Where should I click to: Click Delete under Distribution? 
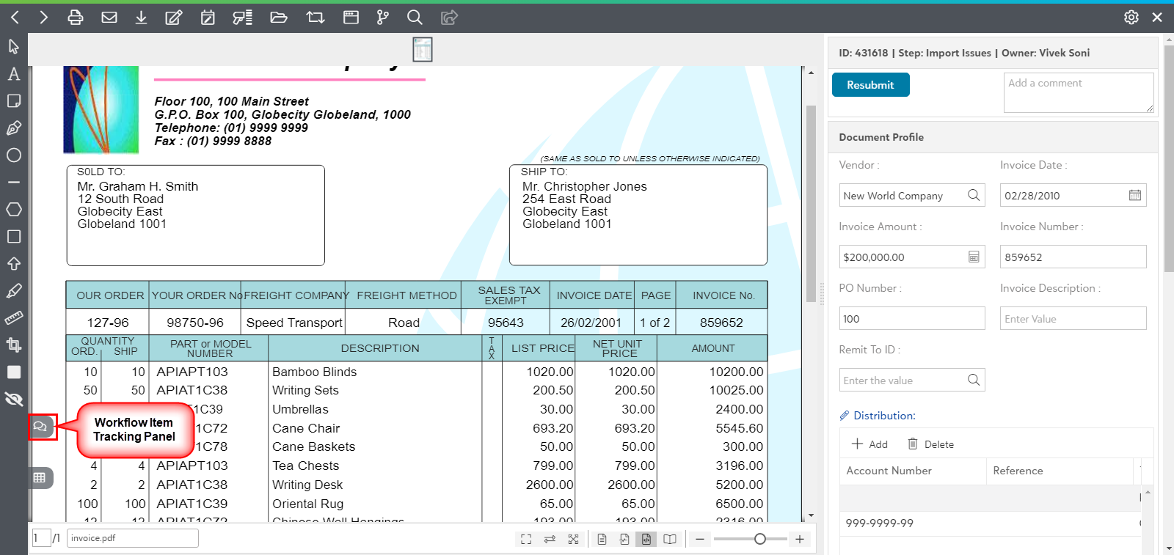[x=930, y=444]
